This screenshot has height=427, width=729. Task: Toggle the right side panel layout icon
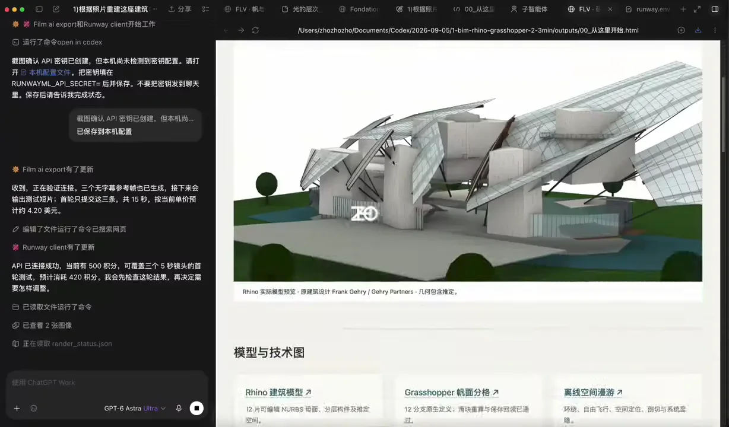pyautogui.click(x=715, y=9)
